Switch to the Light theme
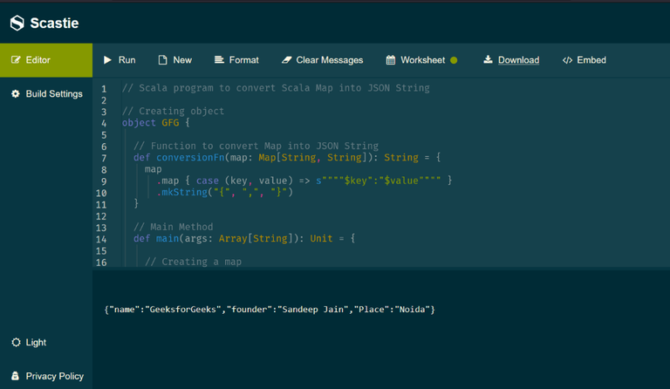The width and height of the screenshot is (670, 389). tap(36, 343)
